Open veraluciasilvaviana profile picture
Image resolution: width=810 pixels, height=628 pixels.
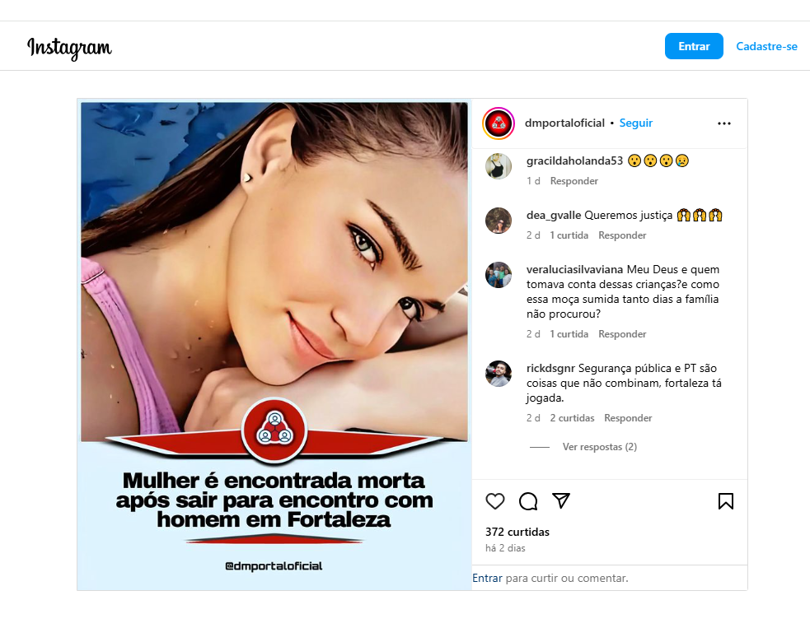point(499,275)
